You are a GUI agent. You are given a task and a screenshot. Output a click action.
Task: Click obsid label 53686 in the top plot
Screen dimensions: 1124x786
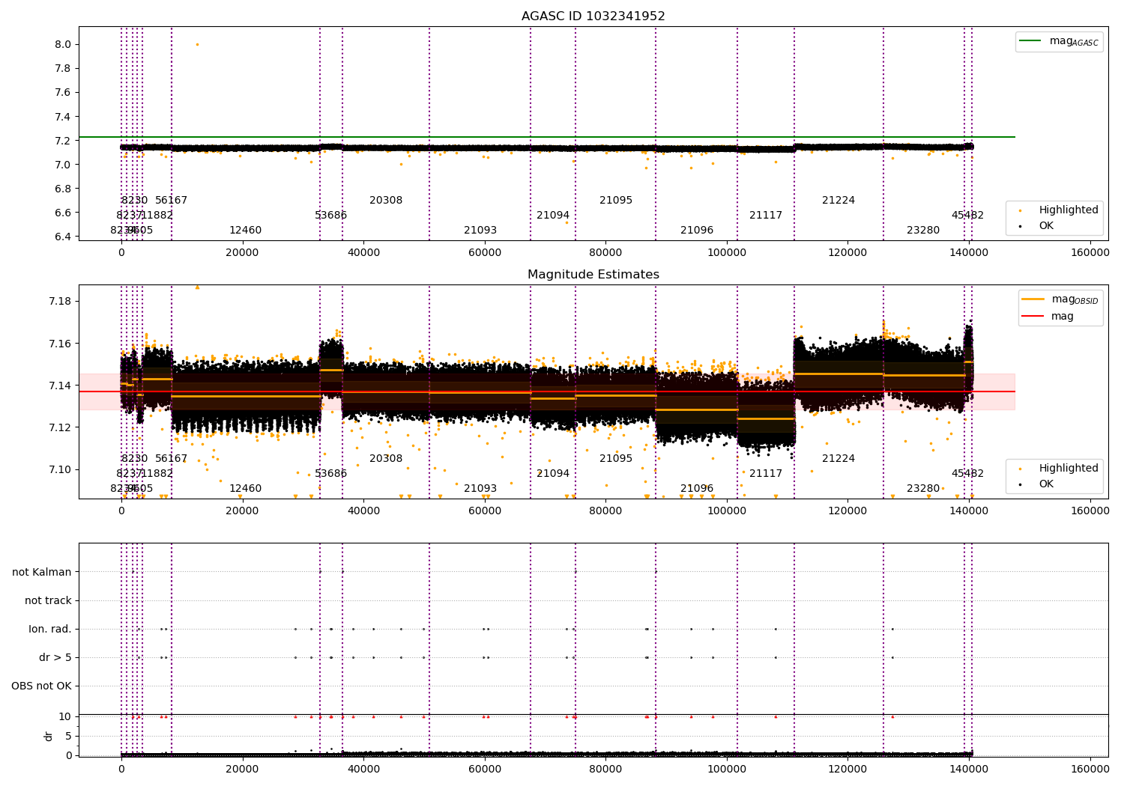coord(331,216)
